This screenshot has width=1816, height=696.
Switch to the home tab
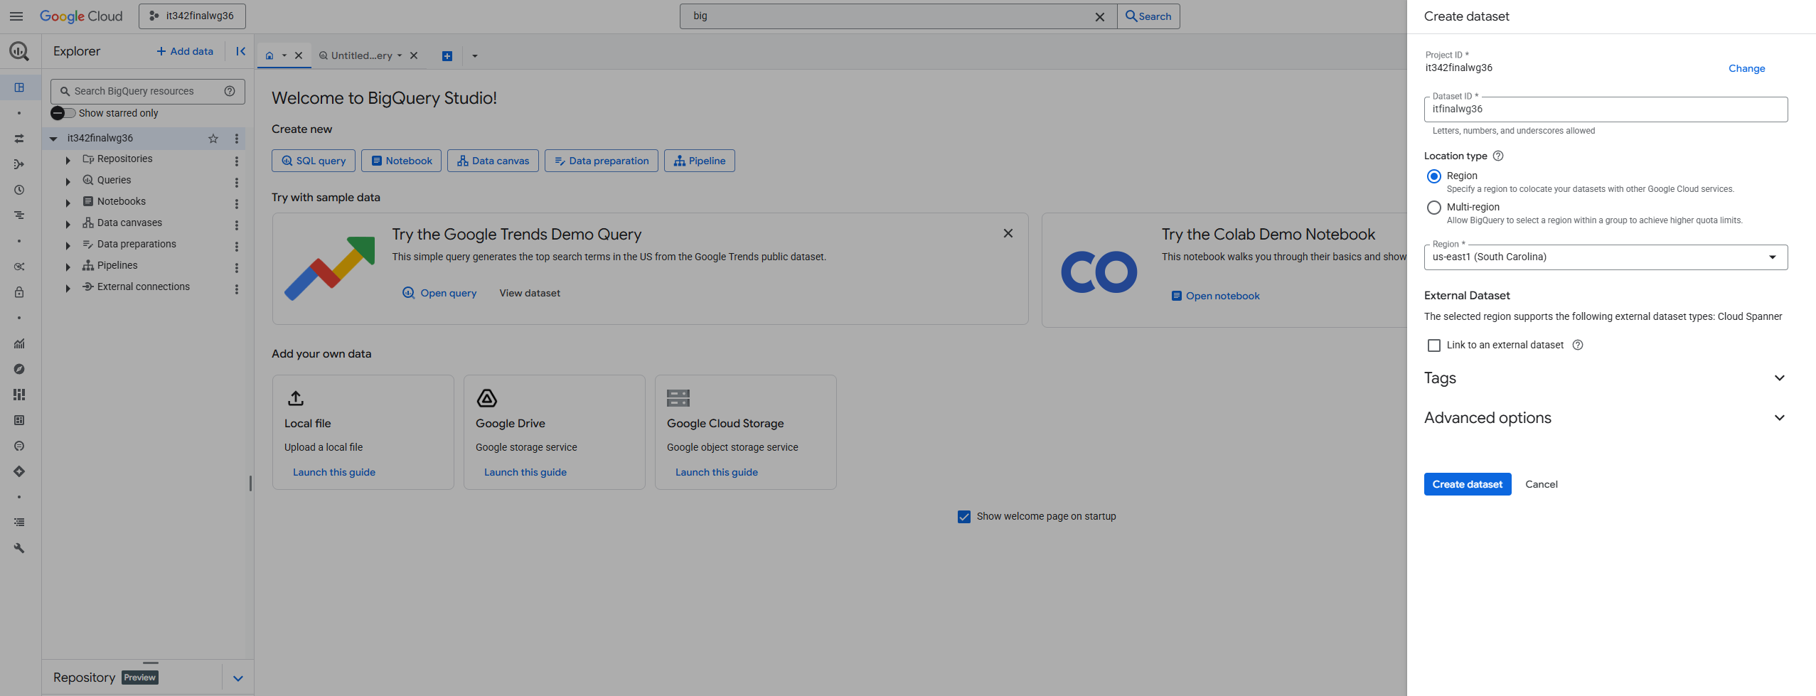(269, 55)
